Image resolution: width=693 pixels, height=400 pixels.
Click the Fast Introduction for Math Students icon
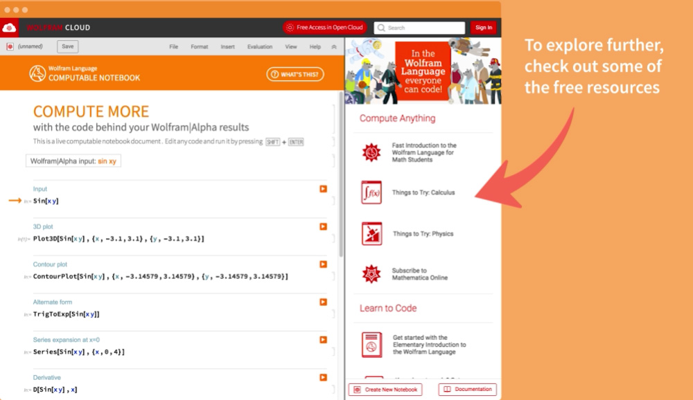pyautogui.click(x=371, y=152)
